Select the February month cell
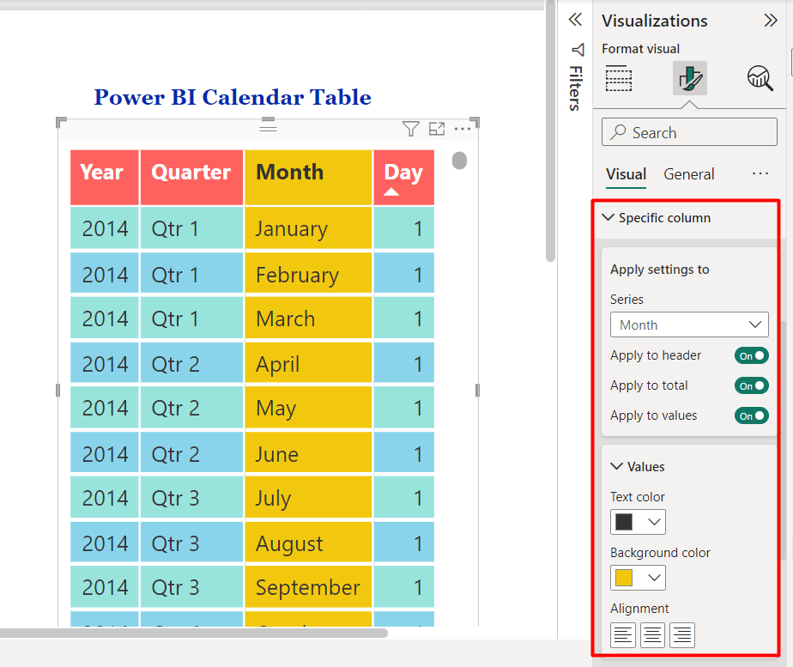 click(308, 275)
